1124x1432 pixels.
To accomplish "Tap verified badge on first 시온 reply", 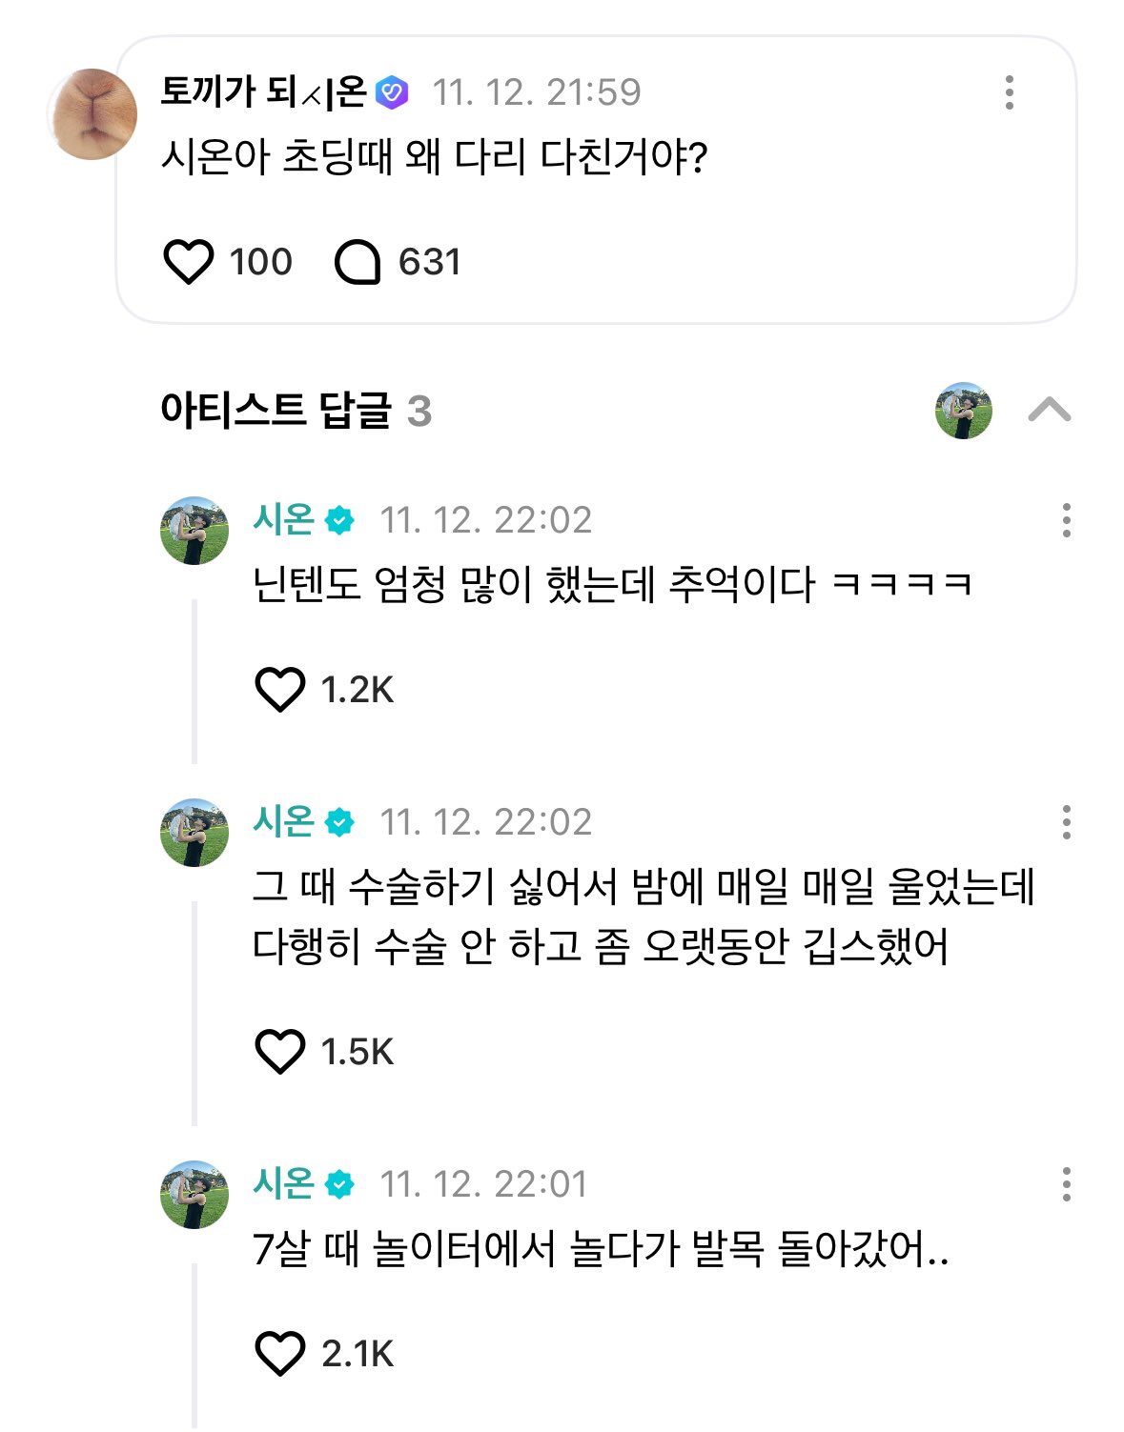I will 339,520.
